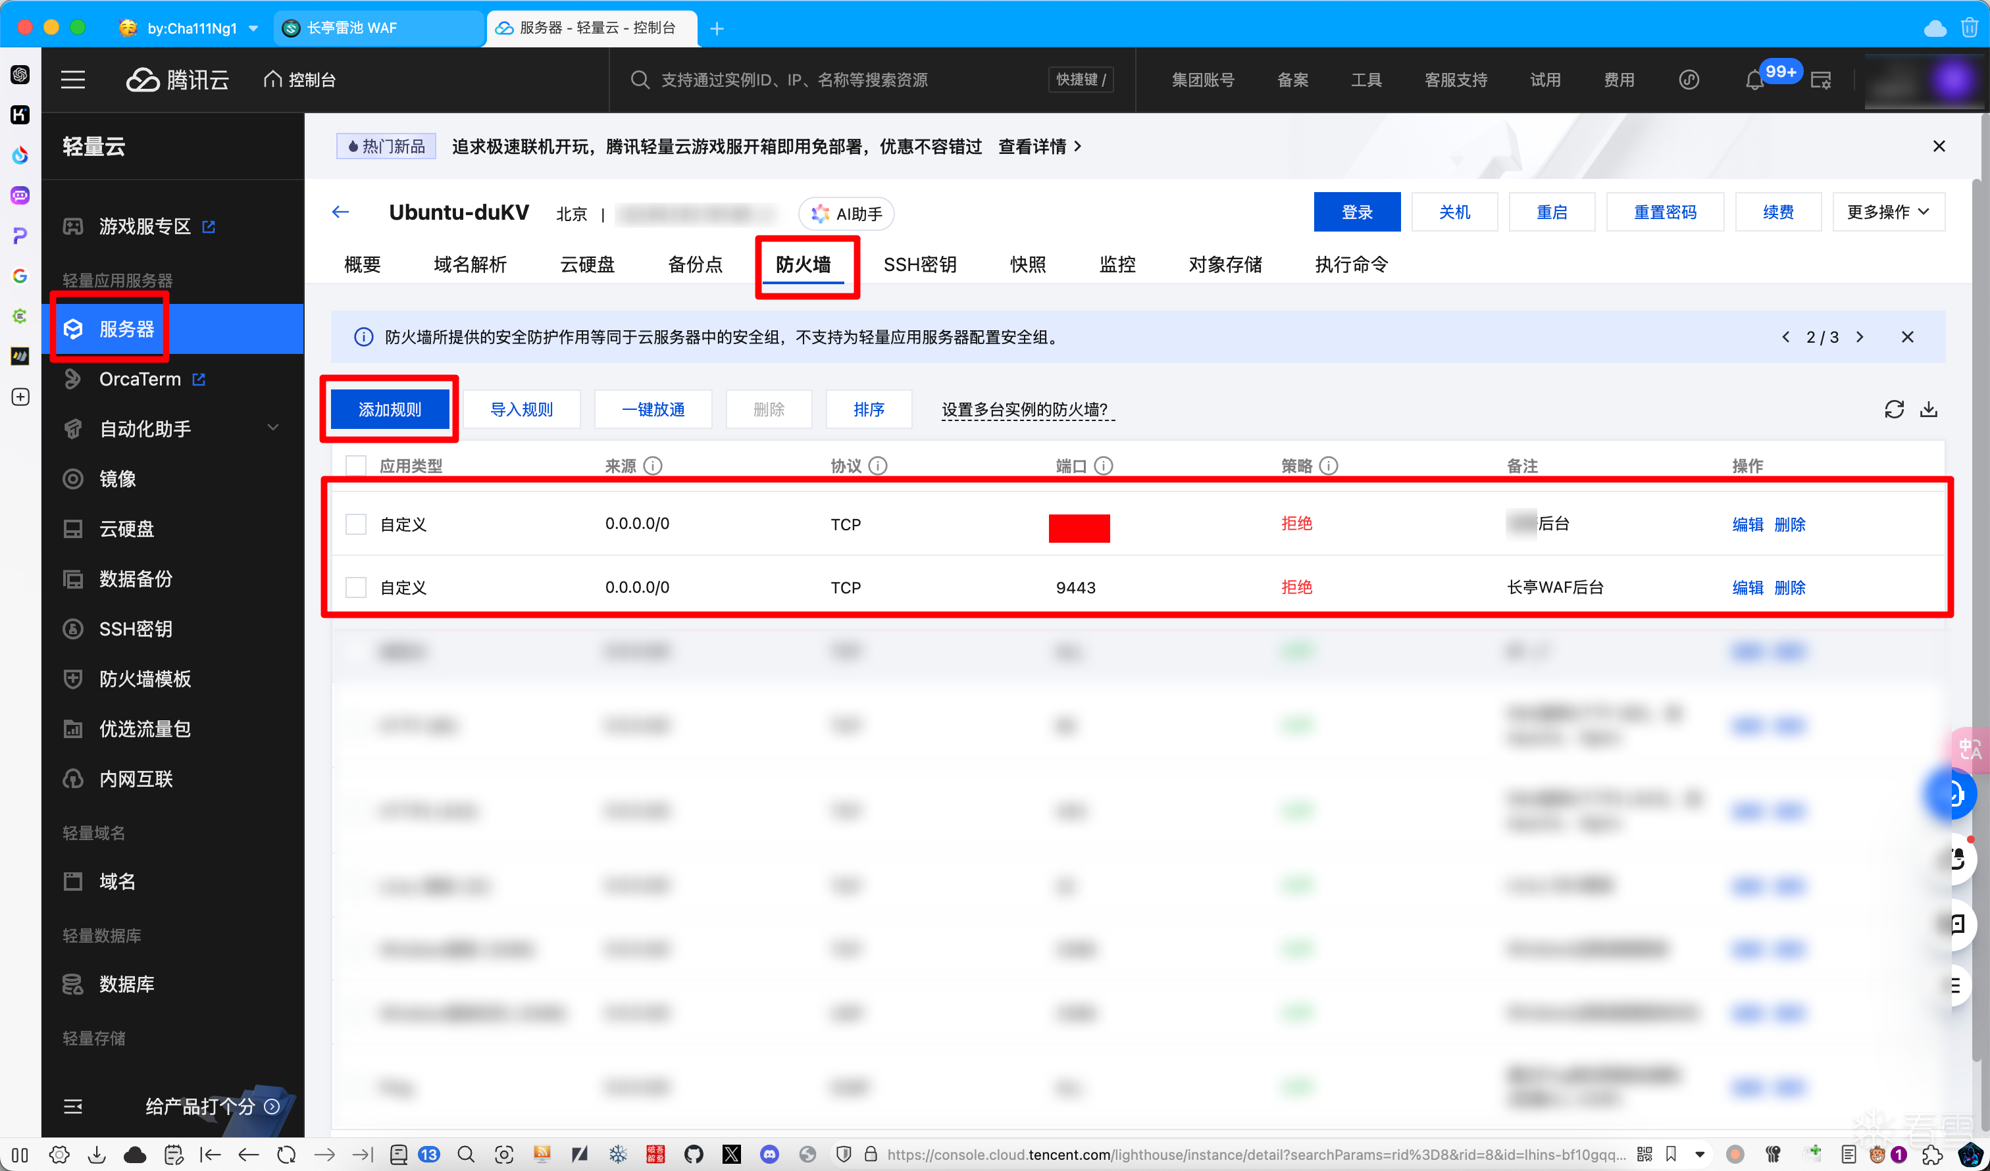Image resolution: width=1990 pixels, height=1171 pixels.
Task: Click the 重启 button
Action: click(1552, 212)
